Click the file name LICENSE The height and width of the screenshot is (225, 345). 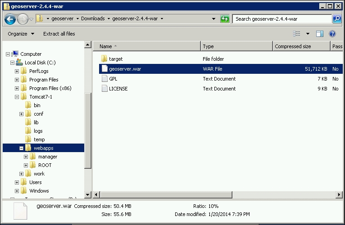pyautogui.click(x=118, y=89)
